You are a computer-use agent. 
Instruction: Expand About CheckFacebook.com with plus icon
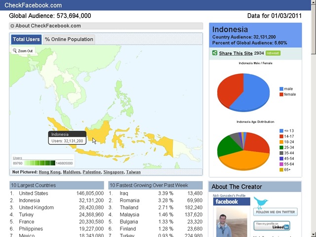[12, 26]
